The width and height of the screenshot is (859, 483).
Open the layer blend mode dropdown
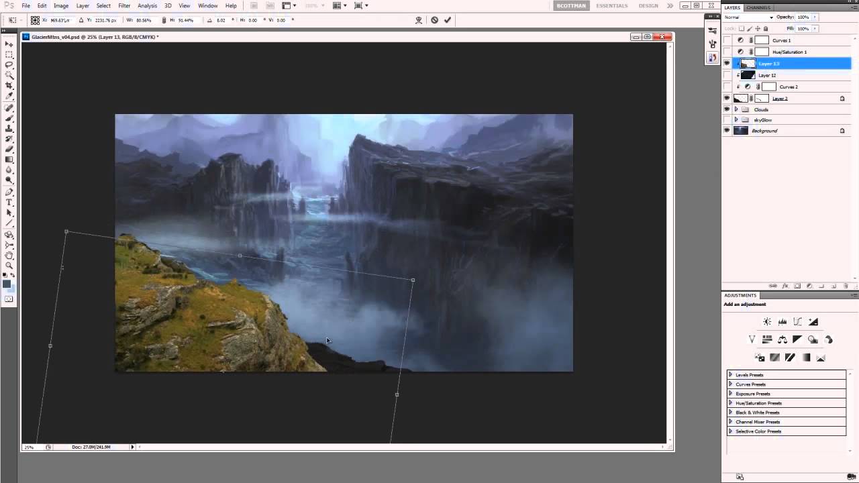click(x=749, y=17)
